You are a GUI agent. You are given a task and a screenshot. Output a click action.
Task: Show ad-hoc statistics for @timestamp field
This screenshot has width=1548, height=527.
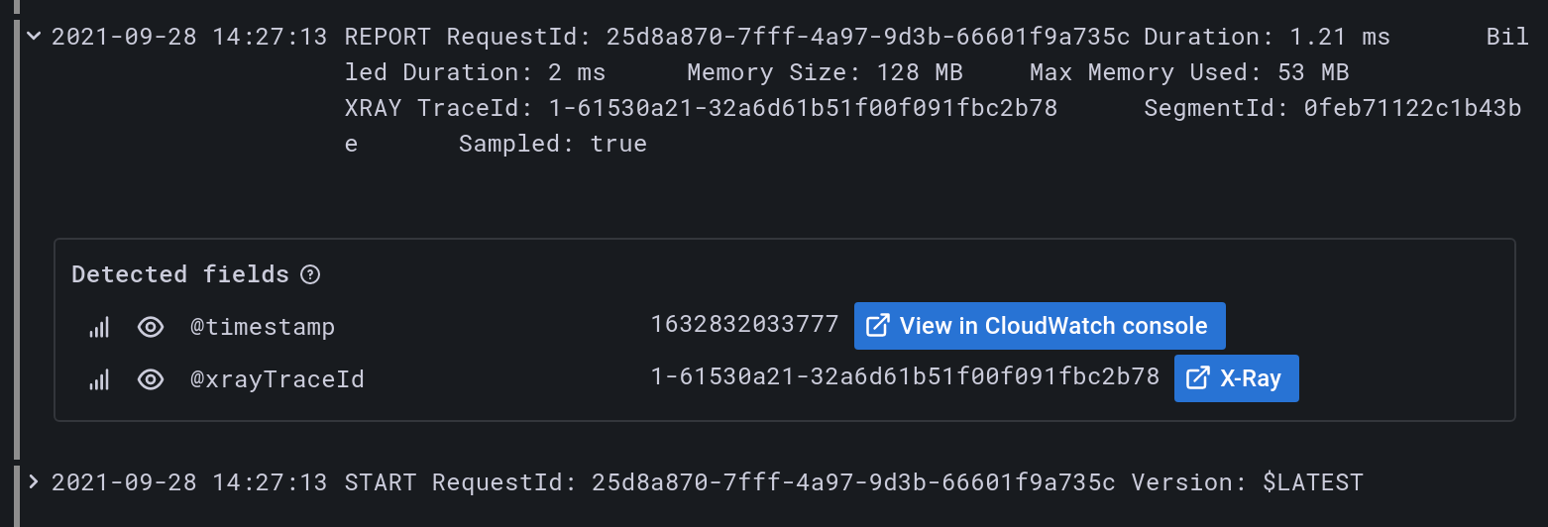click(x=99, y=327)
